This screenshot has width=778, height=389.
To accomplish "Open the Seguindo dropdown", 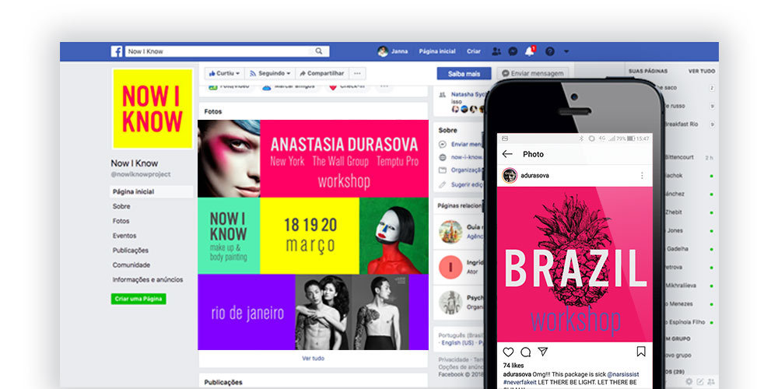I will click(x=270, y=73).
